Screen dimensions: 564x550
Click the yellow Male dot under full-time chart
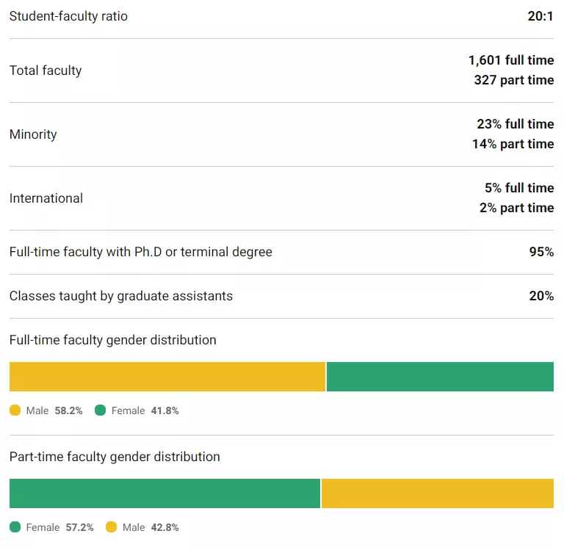click(x=15, y=410)
